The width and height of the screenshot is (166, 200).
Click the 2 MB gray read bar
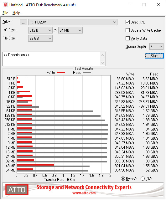62,134
